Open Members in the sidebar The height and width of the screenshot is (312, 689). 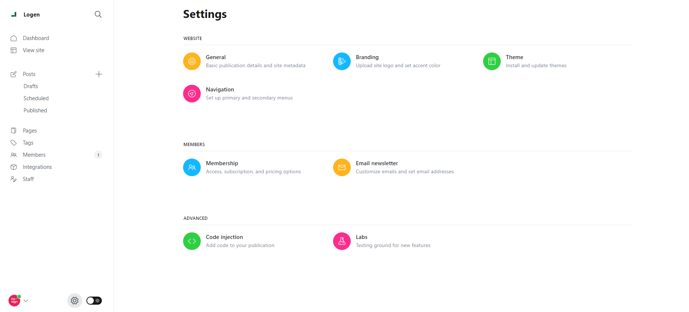[34, 155]
